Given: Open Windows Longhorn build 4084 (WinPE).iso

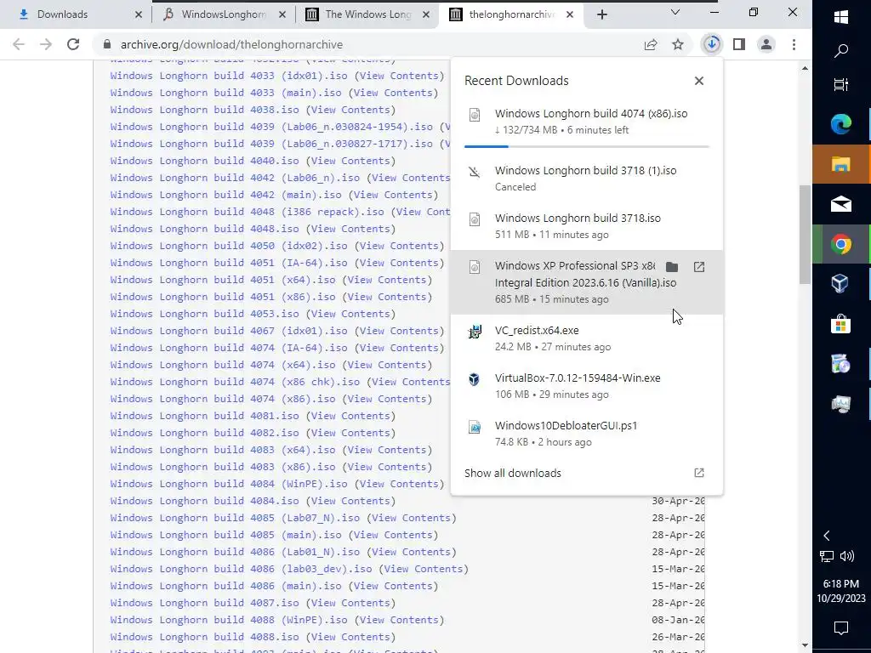Looking at the screenshot, I should pyautogui.click(x=229, y=484).
